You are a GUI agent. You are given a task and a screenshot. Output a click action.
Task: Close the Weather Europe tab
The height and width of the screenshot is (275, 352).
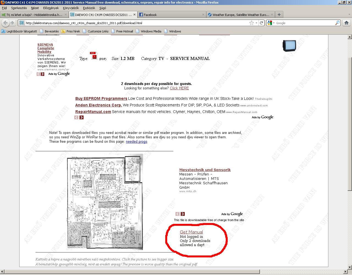272,15
